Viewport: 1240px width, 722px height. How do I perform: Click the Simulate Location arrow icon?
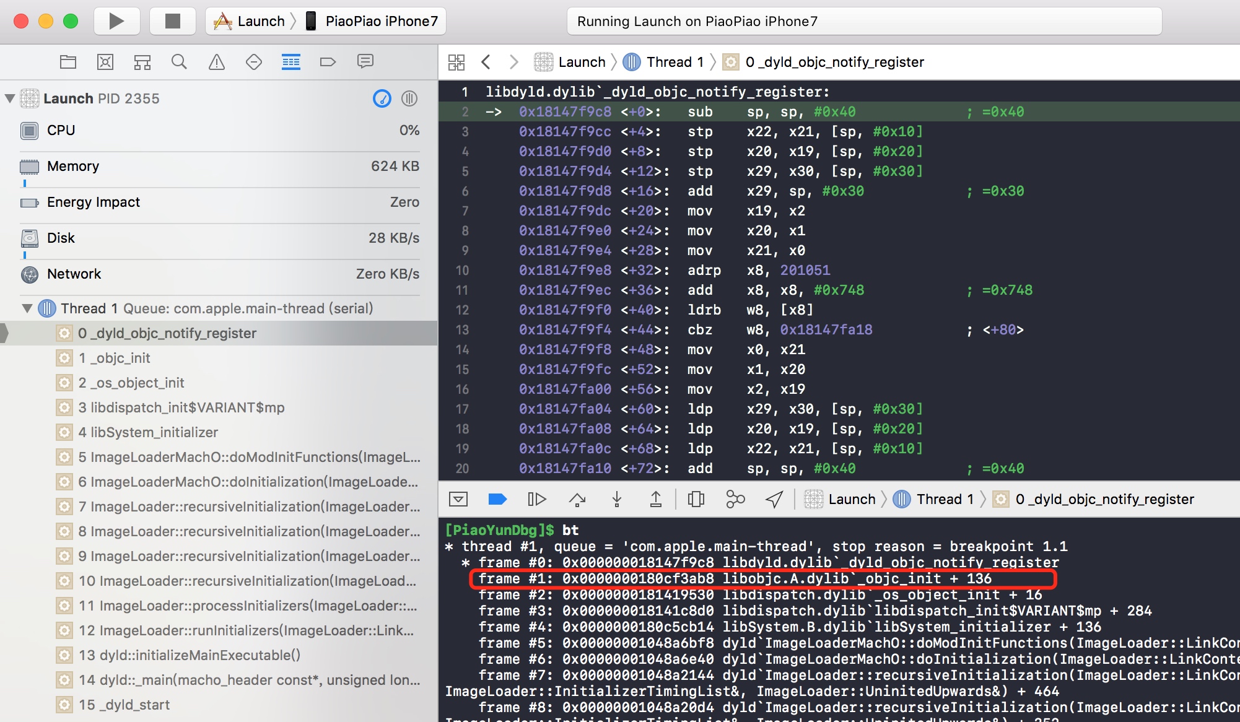point(774,499)
